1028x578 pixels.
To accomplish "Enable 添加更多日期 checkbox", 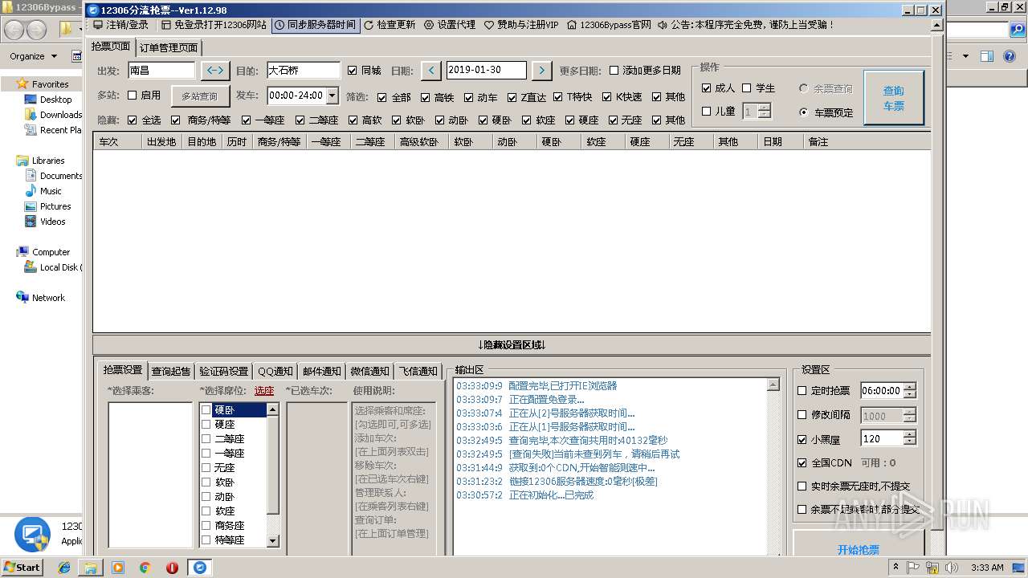I will [614, 71].
